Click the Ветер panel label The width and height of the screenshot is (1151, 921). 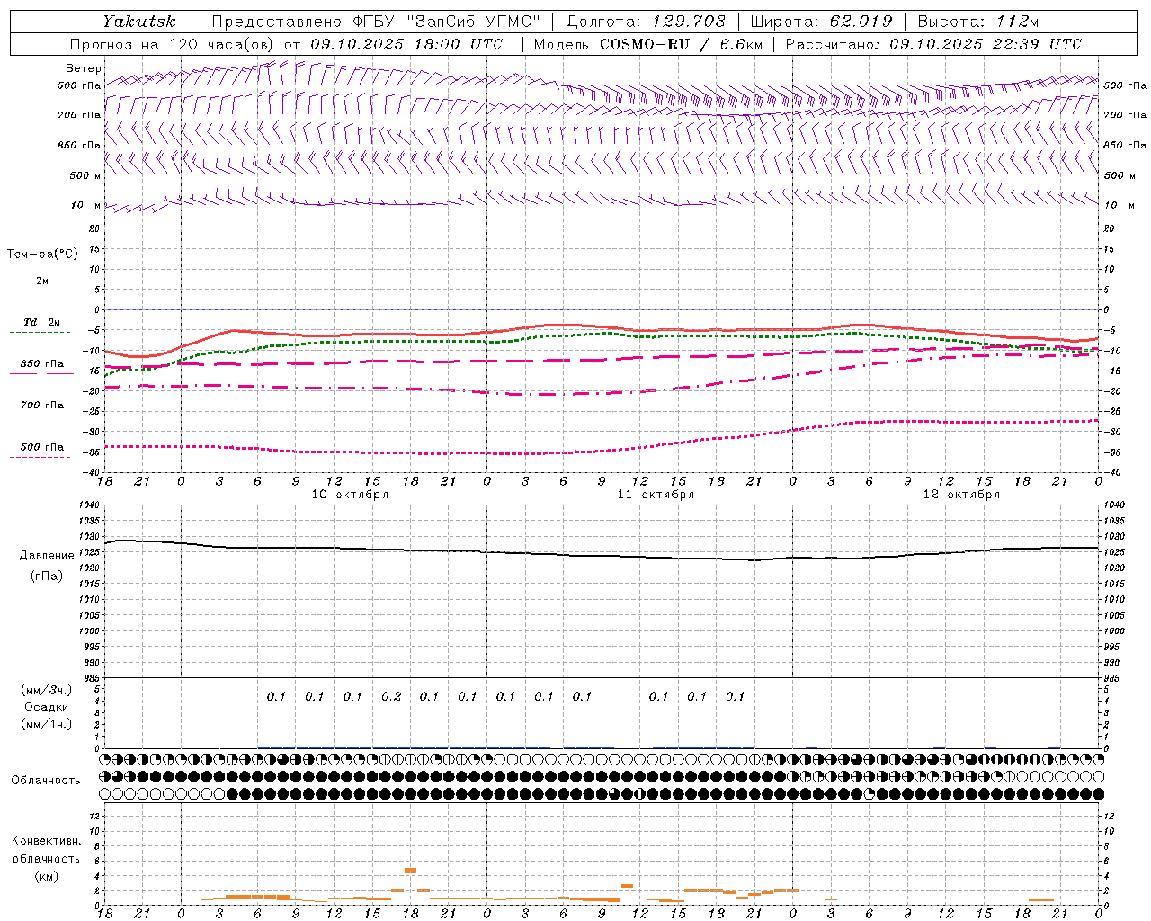[83, 68]
